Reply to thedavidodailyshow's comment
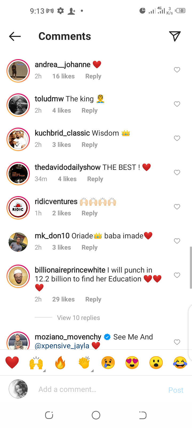Viewport: 192px width, 428px height. 95,179
